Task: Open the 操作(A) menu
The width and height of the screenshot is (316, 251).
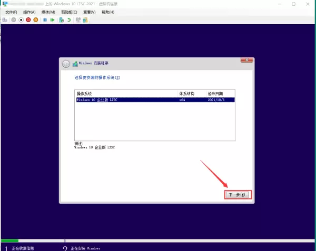Action: coord(29,12)
